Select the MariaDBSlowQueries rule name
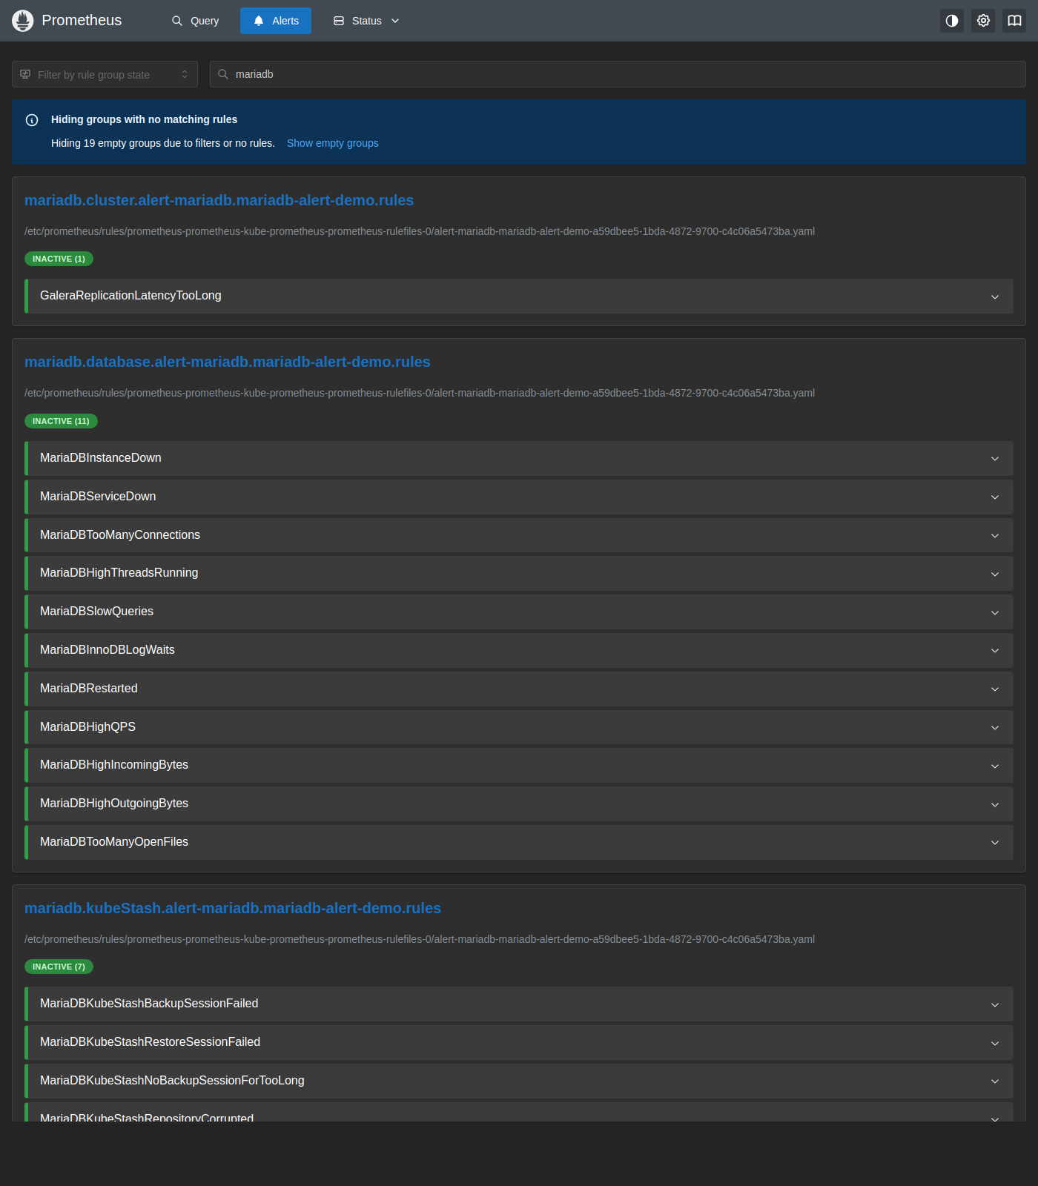1038x1186 pixels. click(96, 611)
